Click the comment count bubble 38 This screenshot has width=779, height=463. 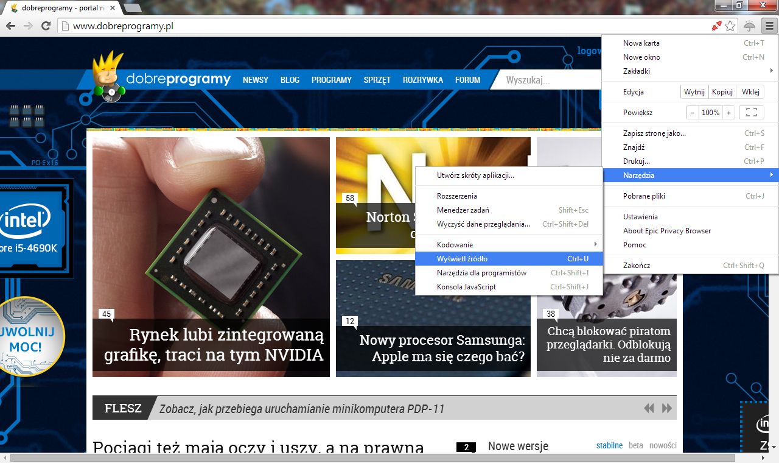pos(551,314)
